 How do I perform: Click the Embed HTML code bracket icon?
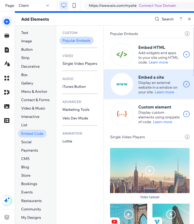pos(122,54)
